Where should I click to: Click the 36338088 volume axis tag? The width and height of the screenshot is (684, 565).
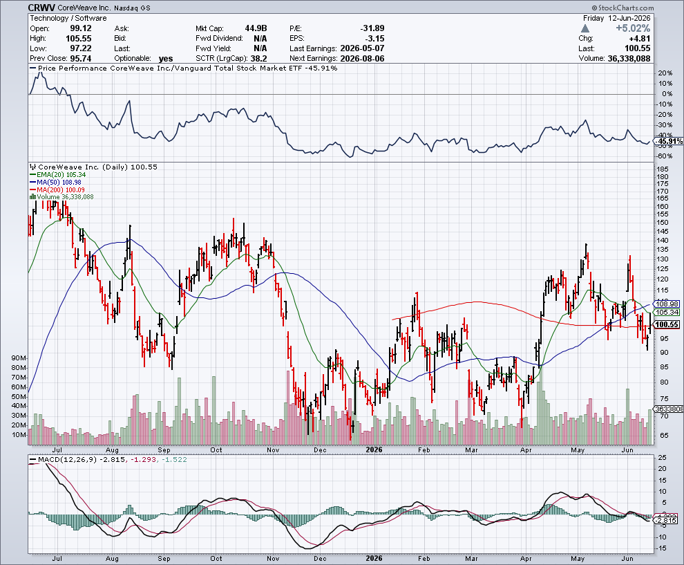667,409
